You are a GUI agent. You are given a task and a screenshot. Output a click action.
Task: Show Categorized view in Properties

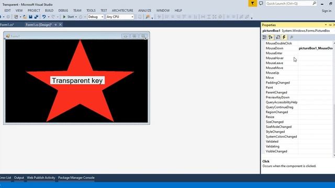264,37
